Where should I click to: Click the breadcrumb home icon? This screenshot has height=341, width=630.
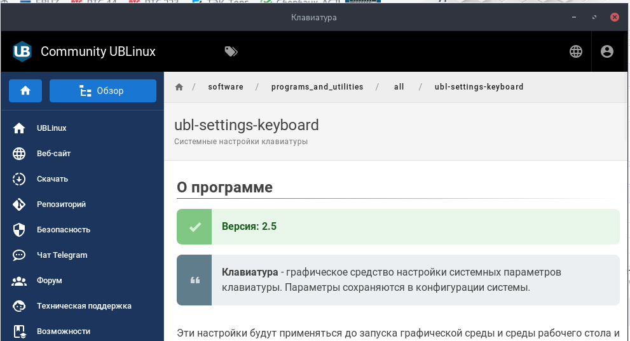pyautogui.click(x=179, y=87)
